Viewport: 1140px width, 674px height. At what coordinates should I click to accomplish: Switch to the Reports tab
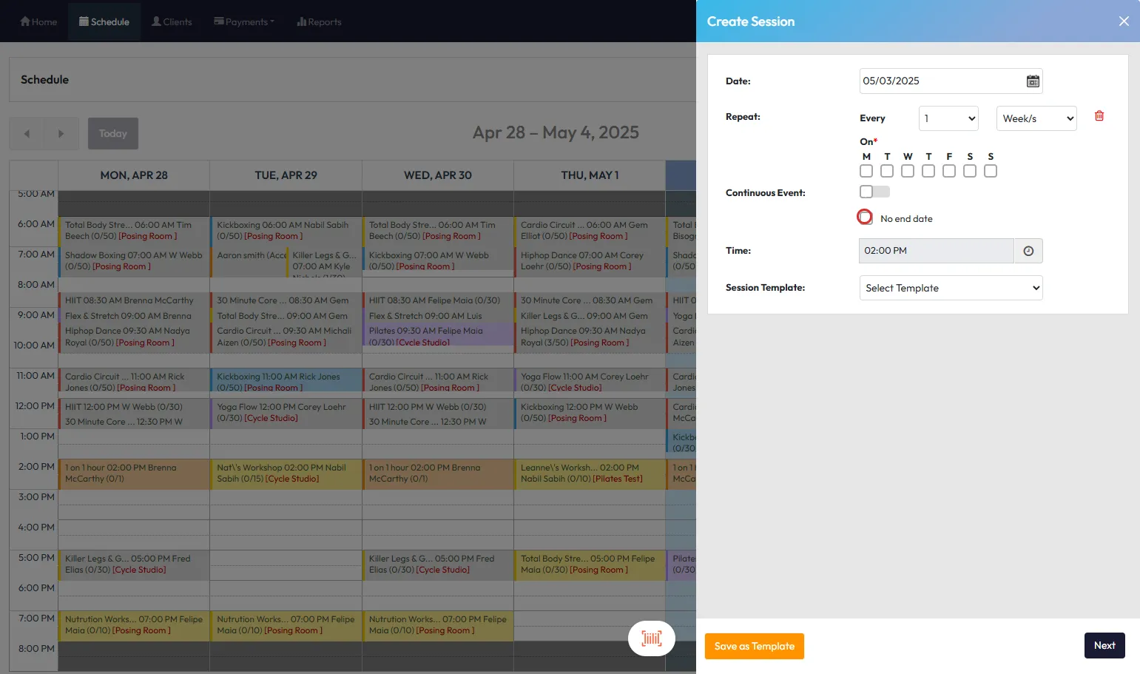pos(319,21)
